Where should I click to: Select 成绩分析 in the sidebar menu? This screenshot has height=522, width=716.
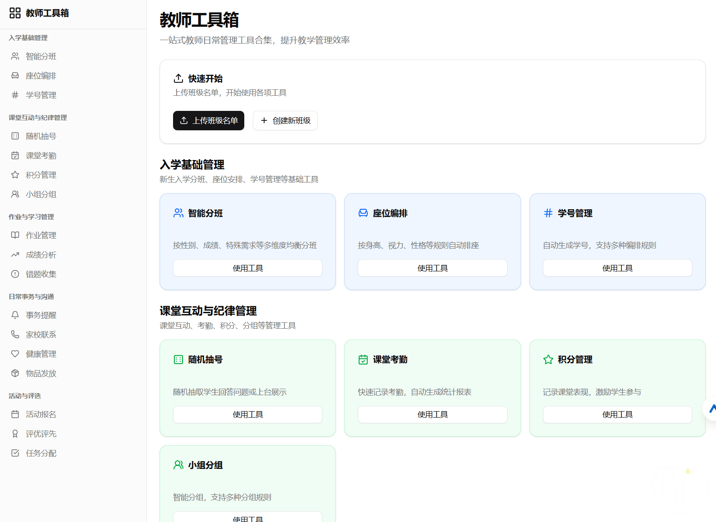point(41,255)
